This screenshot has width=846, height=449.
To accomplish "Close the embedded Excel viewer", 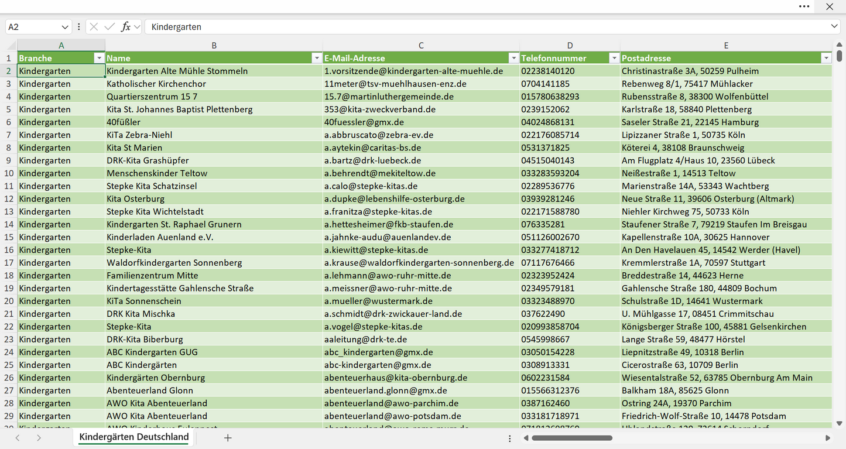I will (x=830, y=6).
